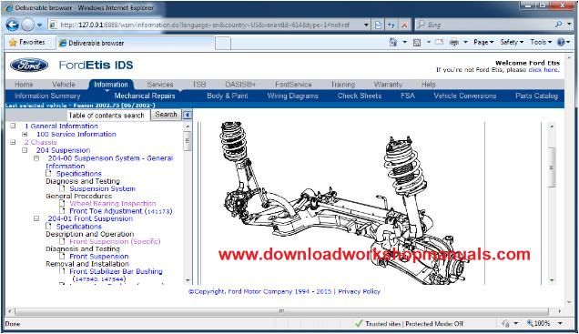Open the Home navigation tab
Screen dimensions: 579x334
click(24, 85)
